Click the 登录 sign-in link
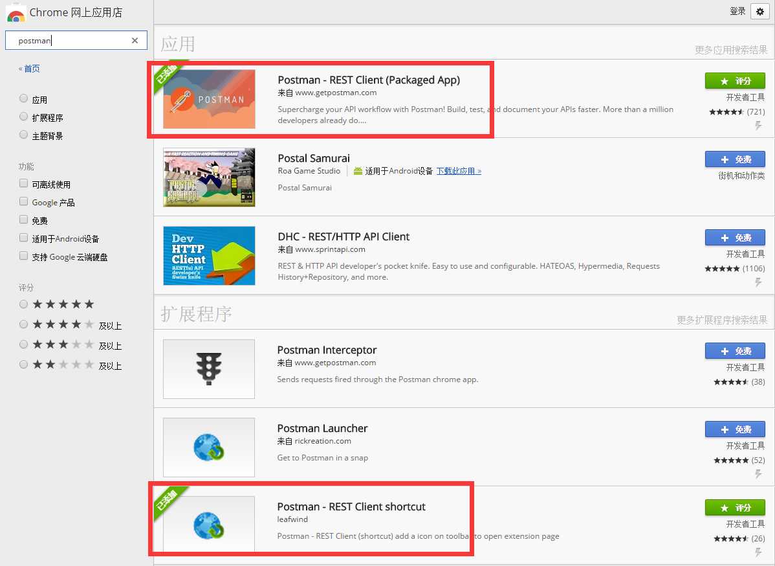The image size is (775, 566). pos(737,12)
